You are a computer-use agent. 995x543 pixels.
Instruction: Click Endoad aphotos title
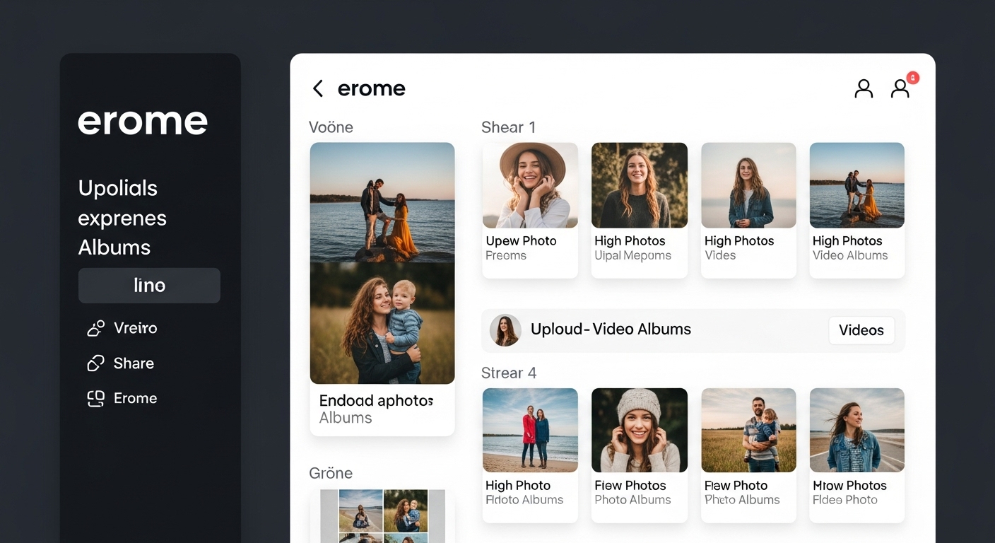(x=376, y=401)
